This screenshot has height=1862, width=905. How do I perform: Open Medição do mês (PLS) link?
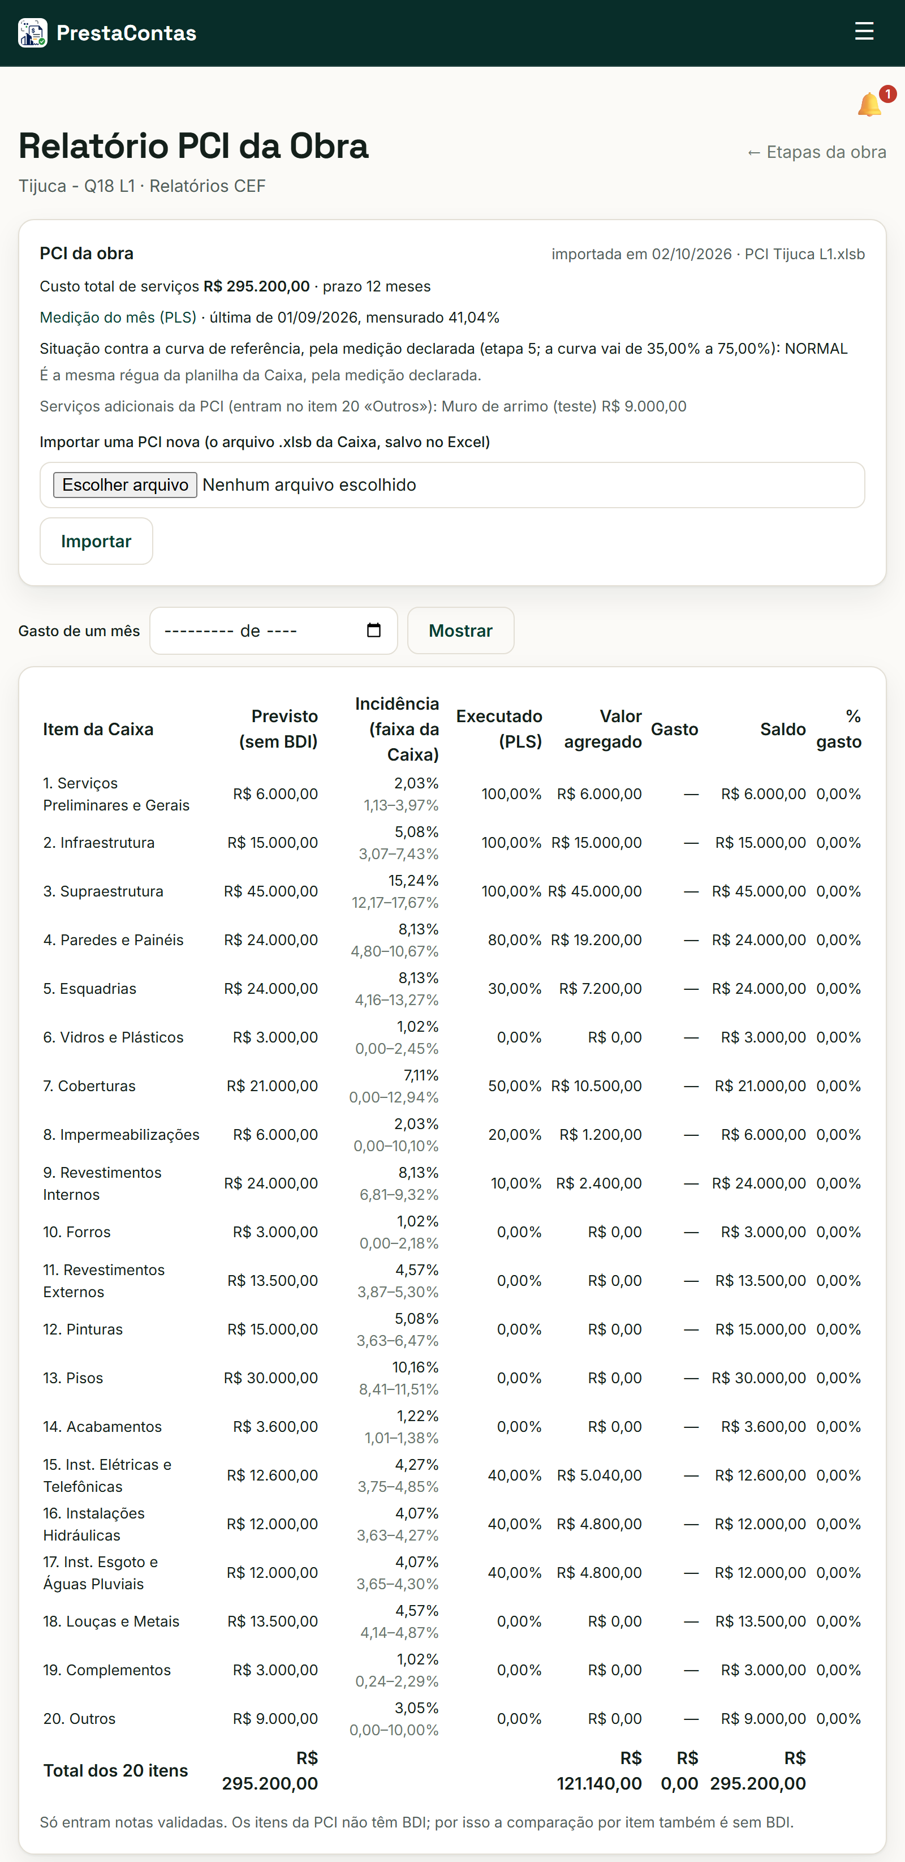(x=118, y=318)
